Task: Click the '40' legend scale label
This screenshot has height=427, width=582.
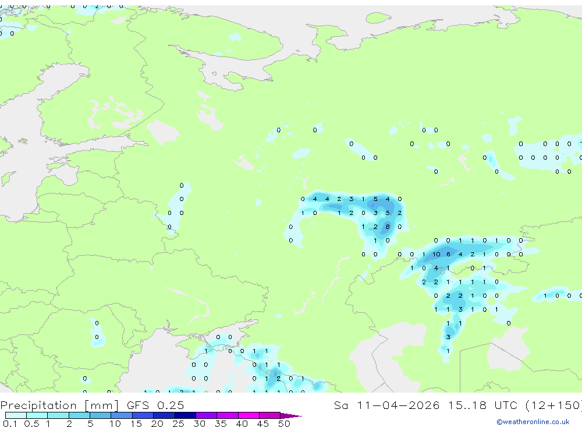Action: 242,424
